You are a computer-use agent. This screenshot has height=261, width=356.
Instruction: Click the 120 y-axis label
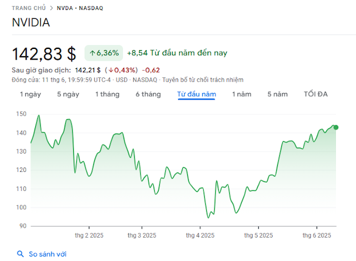point(21,170)
